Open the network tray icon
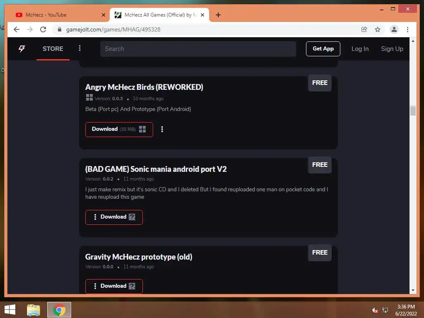 [385, 310]
